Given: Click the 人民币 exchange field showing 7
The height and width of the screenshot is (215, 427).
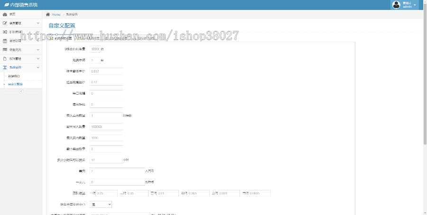Looking at the screenshot, I should 117,171.
